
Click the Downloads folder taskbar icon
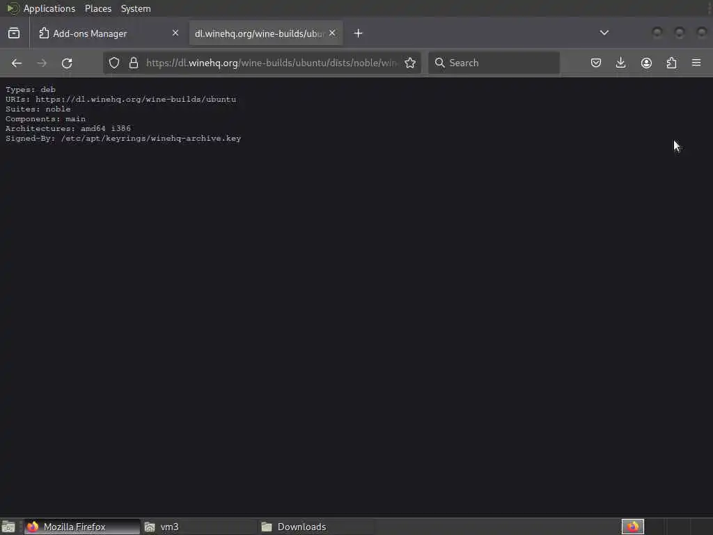point(267,527)
